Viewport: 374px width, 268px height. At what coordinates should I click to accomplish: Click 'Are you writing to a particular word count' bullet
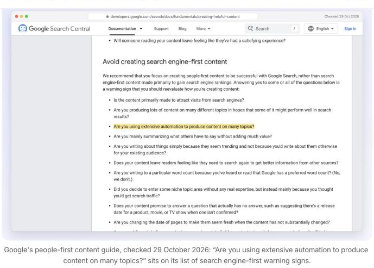tap(227, 176)
